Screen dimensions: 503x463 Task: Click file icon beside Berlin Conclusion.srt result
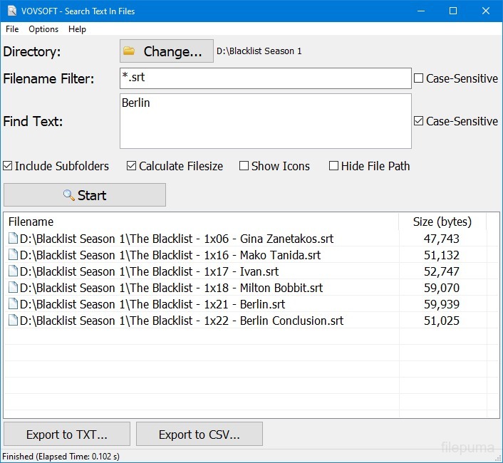pyautogui.click(x=14, y=321)
